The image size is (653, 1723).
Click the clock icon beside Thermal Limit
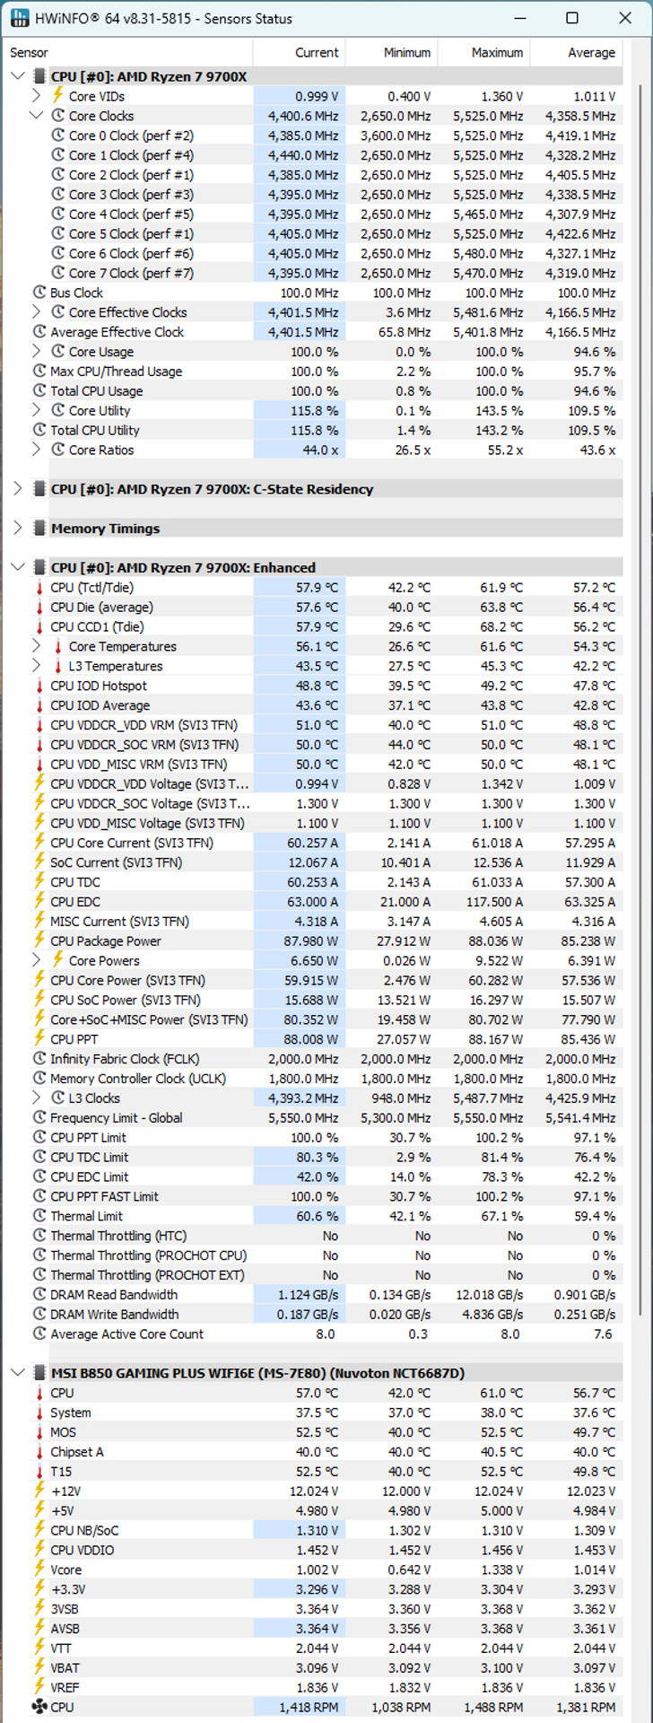[x=39, y=1216]
